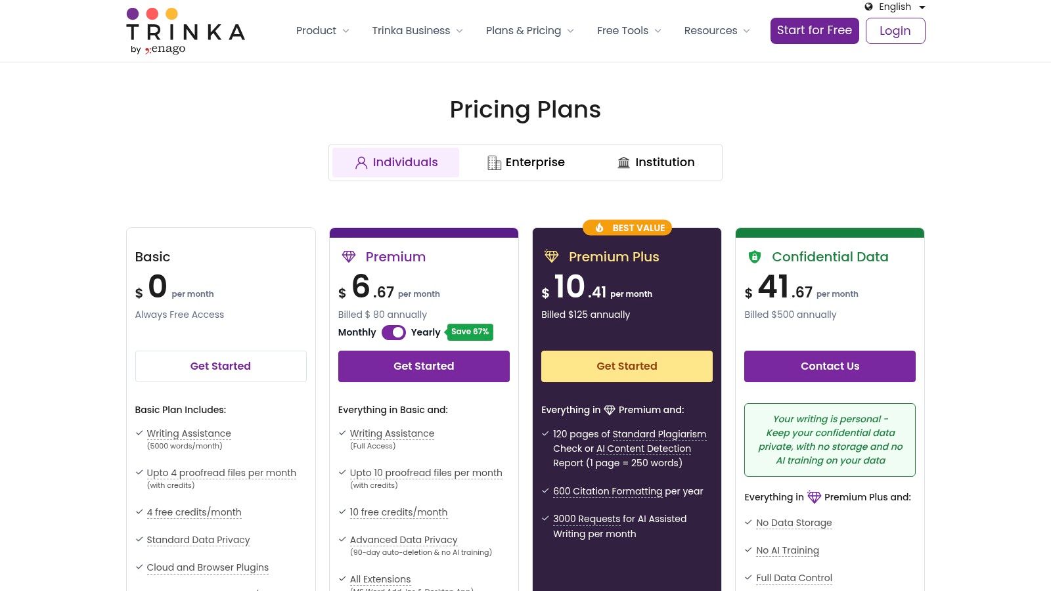The width and height of the screenshot is (1051, 591).
Task: Open the AI Content Detection link
Action: (x=644, y=449)
